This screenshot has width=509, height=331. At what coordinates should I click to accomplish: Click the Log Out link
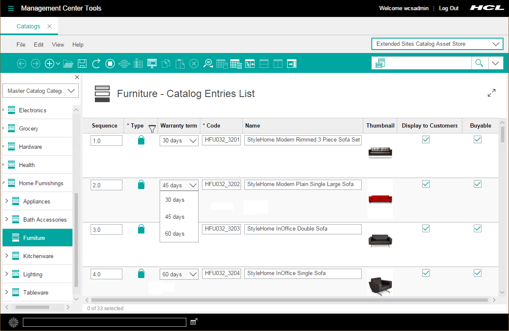(x=448, y=8)
